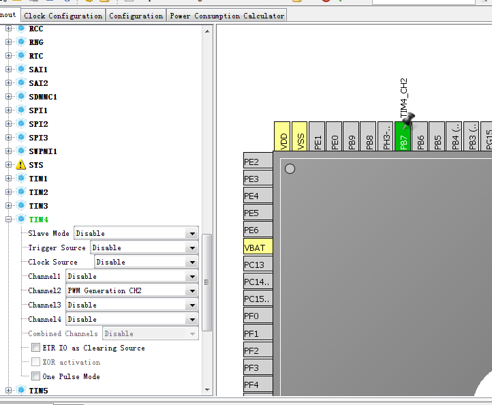The image size is (492, 405).
Task: Click the SWPMI1 peripheral cube icon
Action: [x=21, y=151]
